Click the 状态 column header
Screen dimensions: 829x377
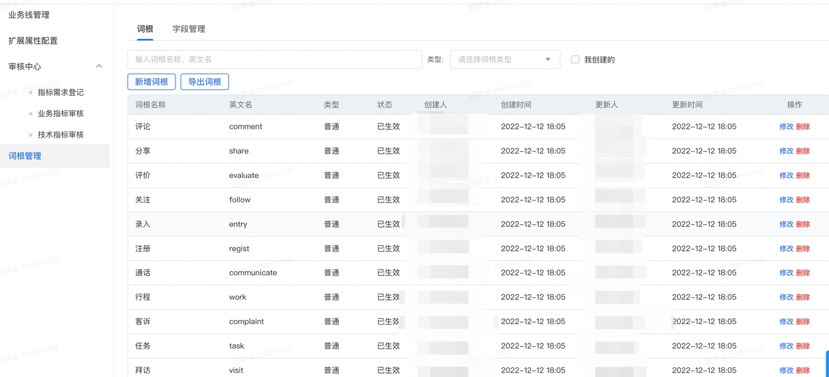coord(385,105)
